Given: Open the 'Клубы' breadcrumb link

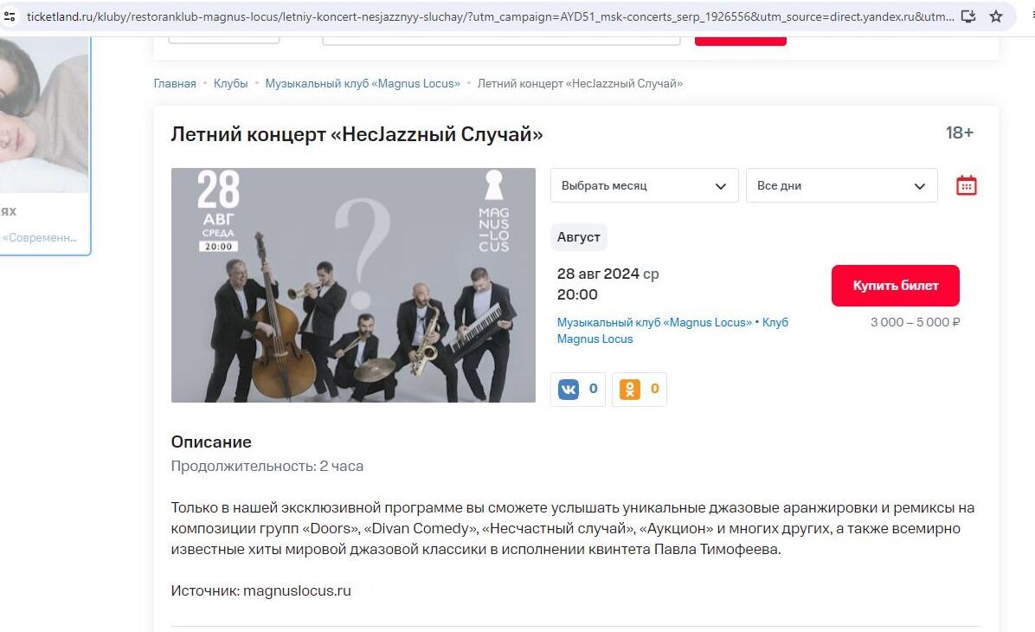Looking at the screenshot, I should click(230, 84).
